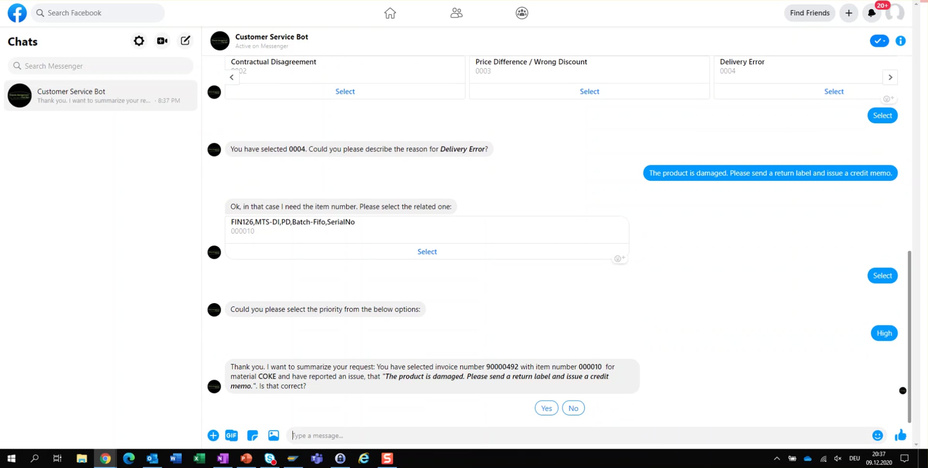Show hidden system tray icons
Viewport: 928px width, 468px height.
(x=777, y=458)
